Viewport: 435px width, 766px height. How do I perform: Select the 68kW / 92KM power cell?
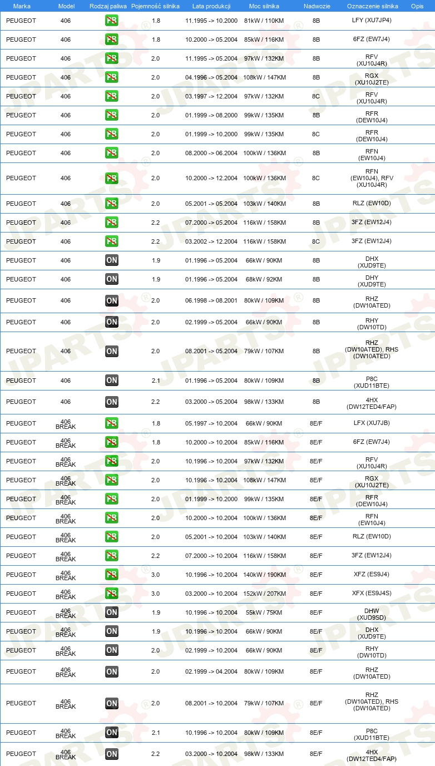pyautogui.click(x=264, y=279)
